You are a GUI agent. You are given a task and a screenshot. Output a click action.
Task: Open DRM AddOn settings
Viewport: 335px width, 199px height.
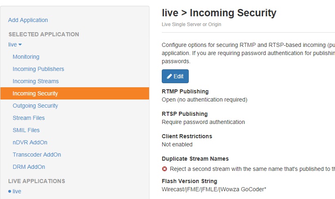[29, 167]
